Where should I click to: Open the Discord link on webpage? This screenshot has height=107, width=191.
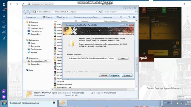pos(150,88)
